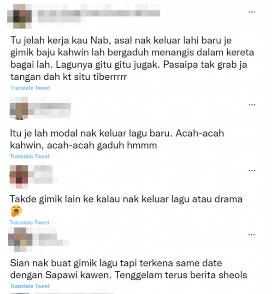Viewport: 272px width, 294px height.
Task: Open more options on the 'Itu je lah modal' tweet
Action: pos(252,105)
